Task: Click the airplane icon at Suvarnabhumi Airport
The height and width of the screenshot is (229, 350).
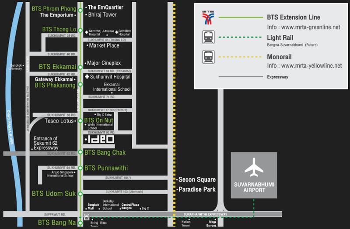Action: pos(254,167)
